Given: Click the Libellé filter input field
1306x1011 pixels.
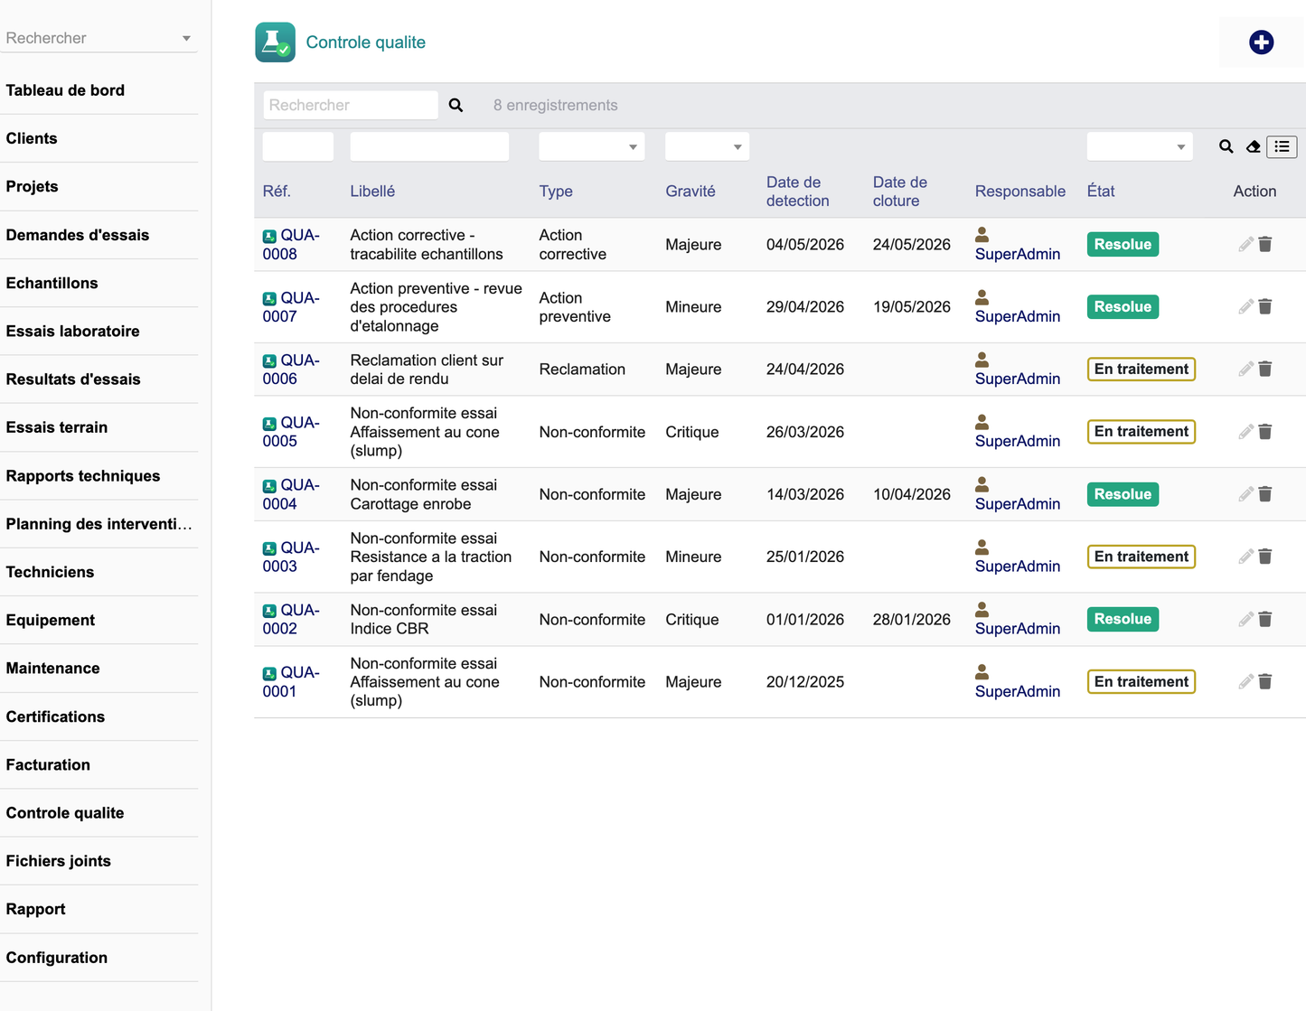Looking at the screenshot, I should point(429,146).
